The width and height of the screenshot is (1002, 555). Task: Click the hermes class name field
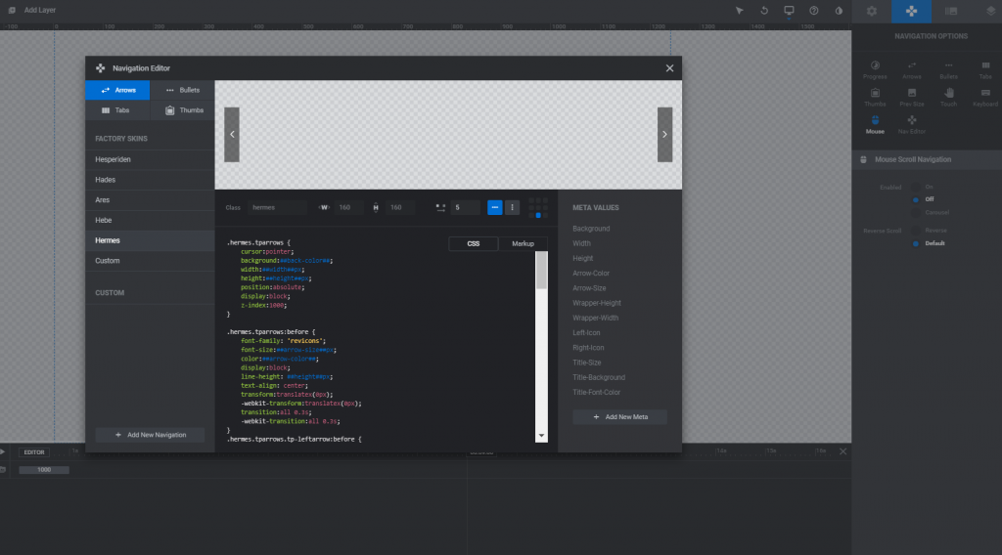click(x=276, y=207)
